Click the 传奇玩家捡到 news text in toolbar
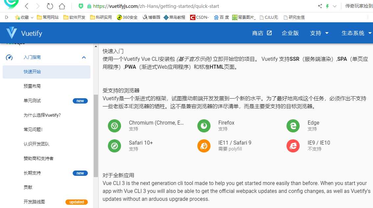 (x=359, y=6)
